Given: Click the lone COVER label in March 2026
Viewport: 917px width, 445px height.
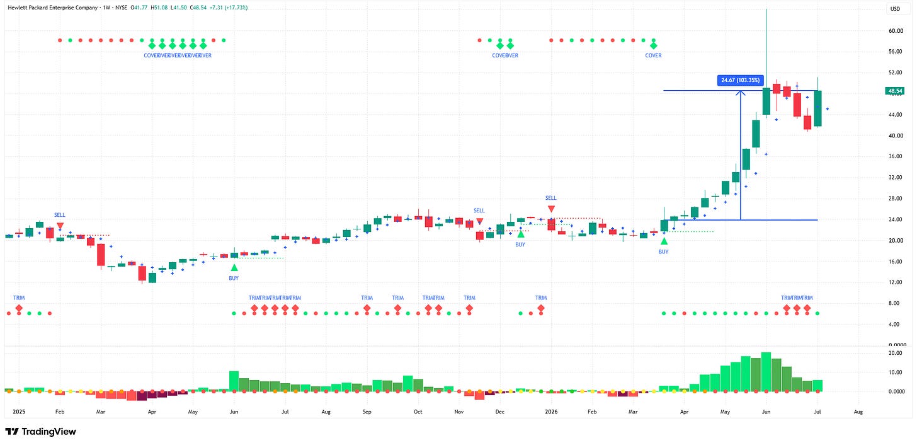Looking at the screenshot, I should tap(654, 55).
